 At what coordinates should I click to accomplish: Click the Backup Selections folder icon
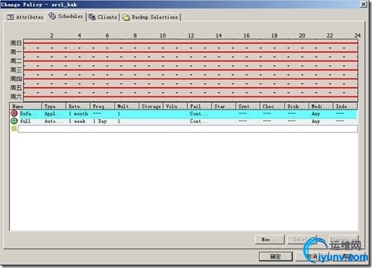126,17
